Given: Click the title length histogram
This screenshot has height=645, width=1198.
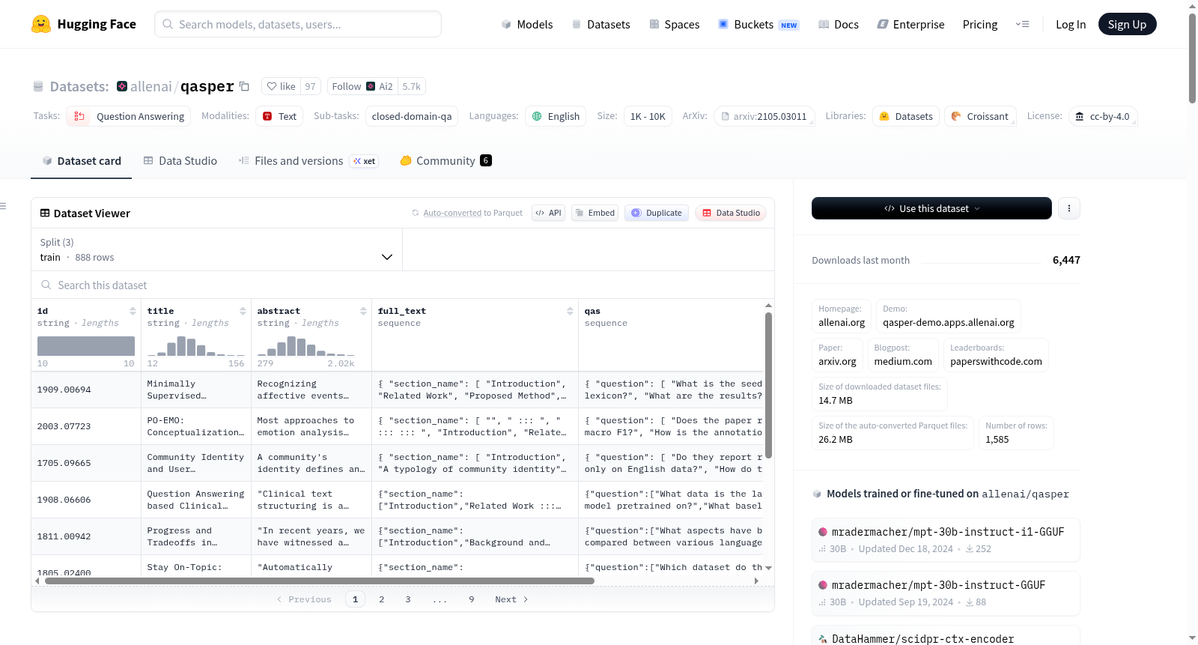Looking at the screenshot, I should pos(196,346).
